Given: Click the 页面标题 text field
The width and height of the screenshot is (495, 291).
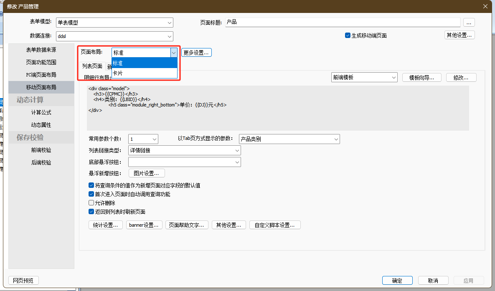Looking at the screenshot, I should point(343,22).
